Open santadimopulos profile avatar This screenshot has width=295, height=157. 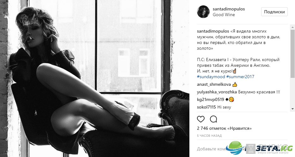coord(203,12)
